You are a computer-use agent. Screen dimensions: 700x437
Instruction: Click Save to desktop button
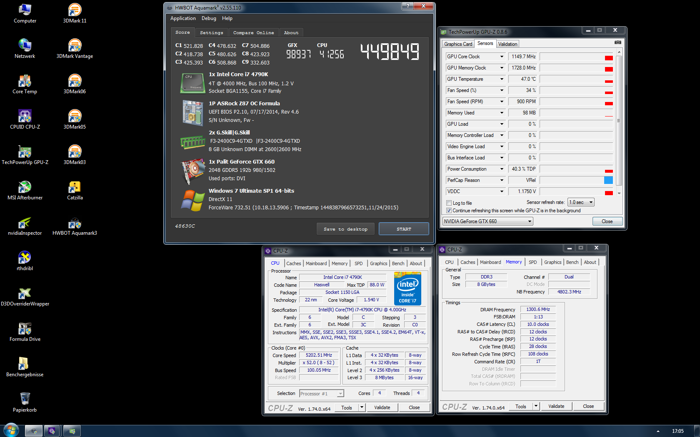345,229
